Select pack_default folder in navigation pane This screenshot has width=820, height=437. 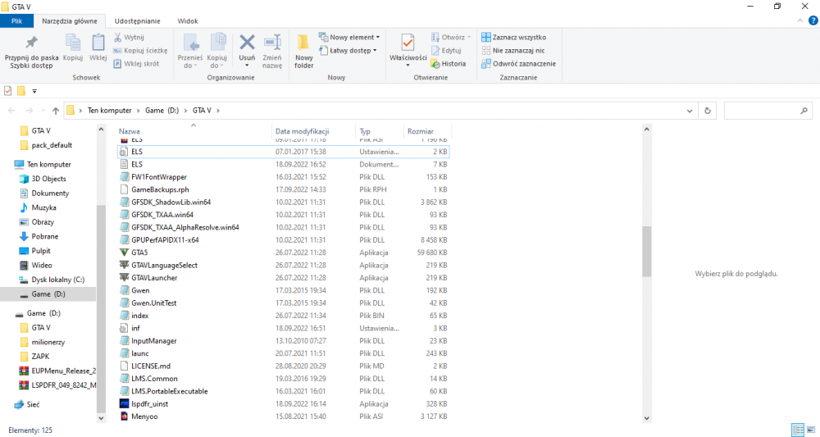tap(52, 145)
